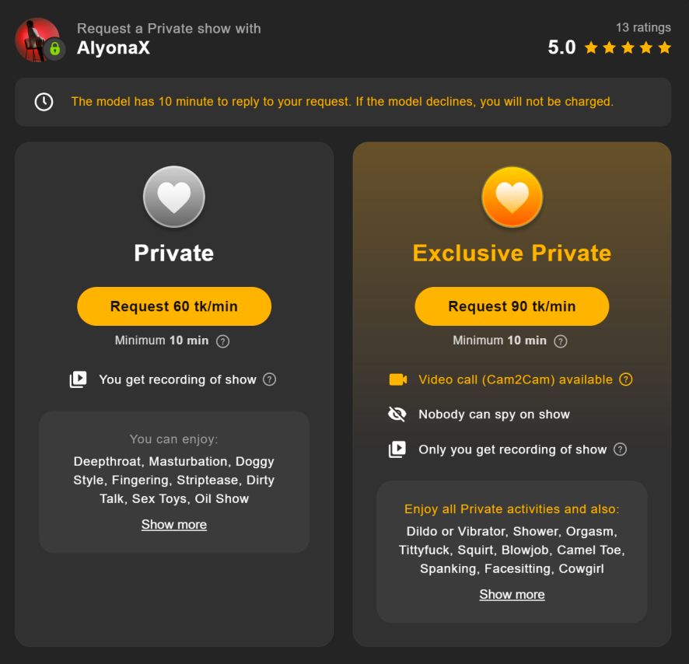Open help for Exclusive minimum 10 min

pyautogui.click(x=560, y=341)
